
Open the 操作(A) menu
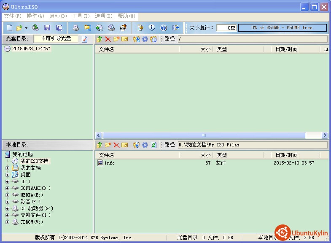click(35, 16)
